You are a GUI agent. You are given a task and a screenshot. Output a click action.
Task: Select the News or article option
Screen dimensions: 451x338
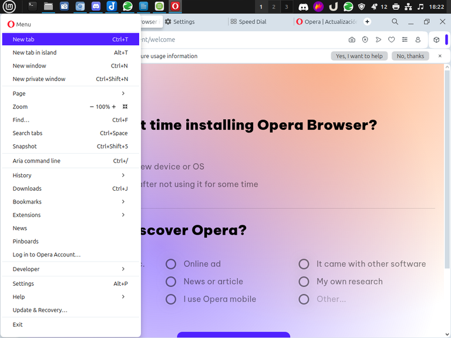[x=171, y=282]
